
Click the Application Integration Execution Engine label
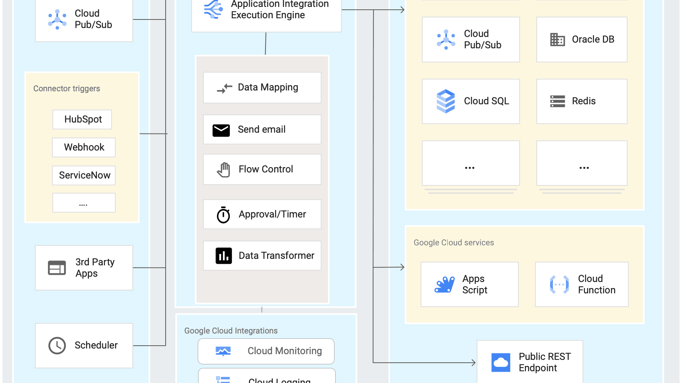point(280,9)
